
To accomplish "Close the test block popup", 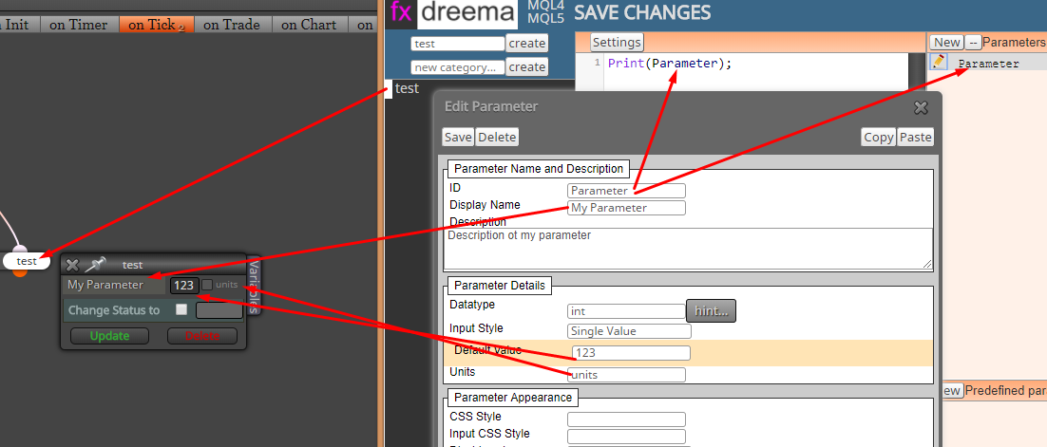I will [72, 265].
